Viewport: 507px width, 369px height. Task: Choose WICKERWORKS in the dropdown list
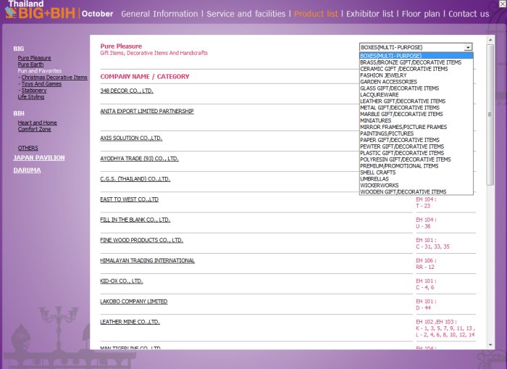coord(416,186)
